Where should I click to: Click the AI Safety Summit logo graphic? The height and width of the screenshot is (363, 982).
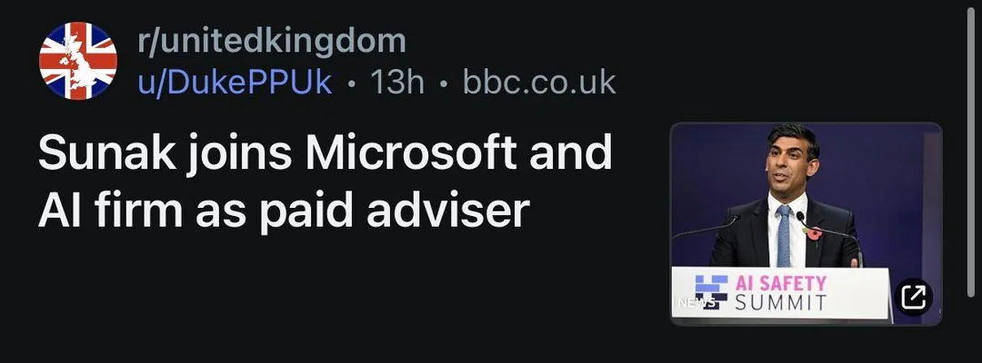pos(711,292)
